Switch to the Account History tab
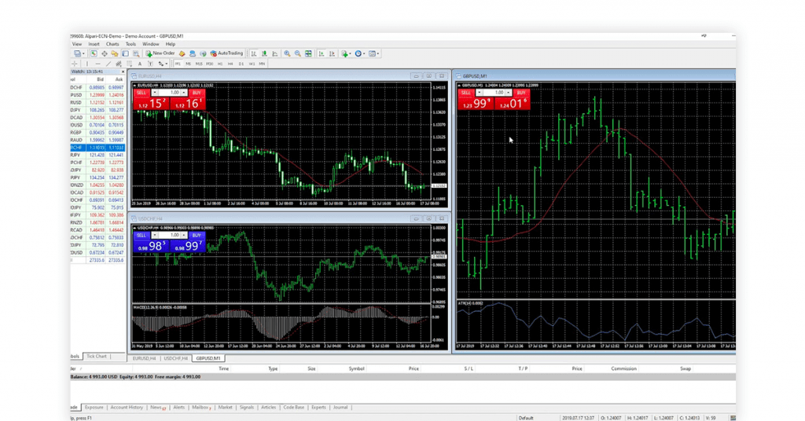805x421 pixels. coord(127,408)
